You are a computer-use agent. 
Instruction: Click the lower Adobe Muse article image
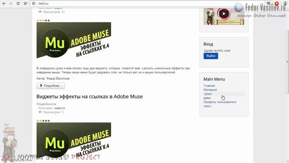[x=74, y=140]
